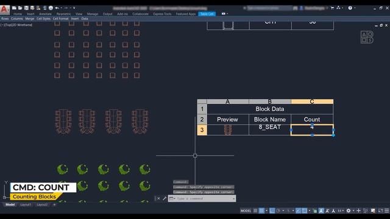Click the Customization hamburger icon in status bar
Screen dimensions: 390x219
tap(387, 210)
